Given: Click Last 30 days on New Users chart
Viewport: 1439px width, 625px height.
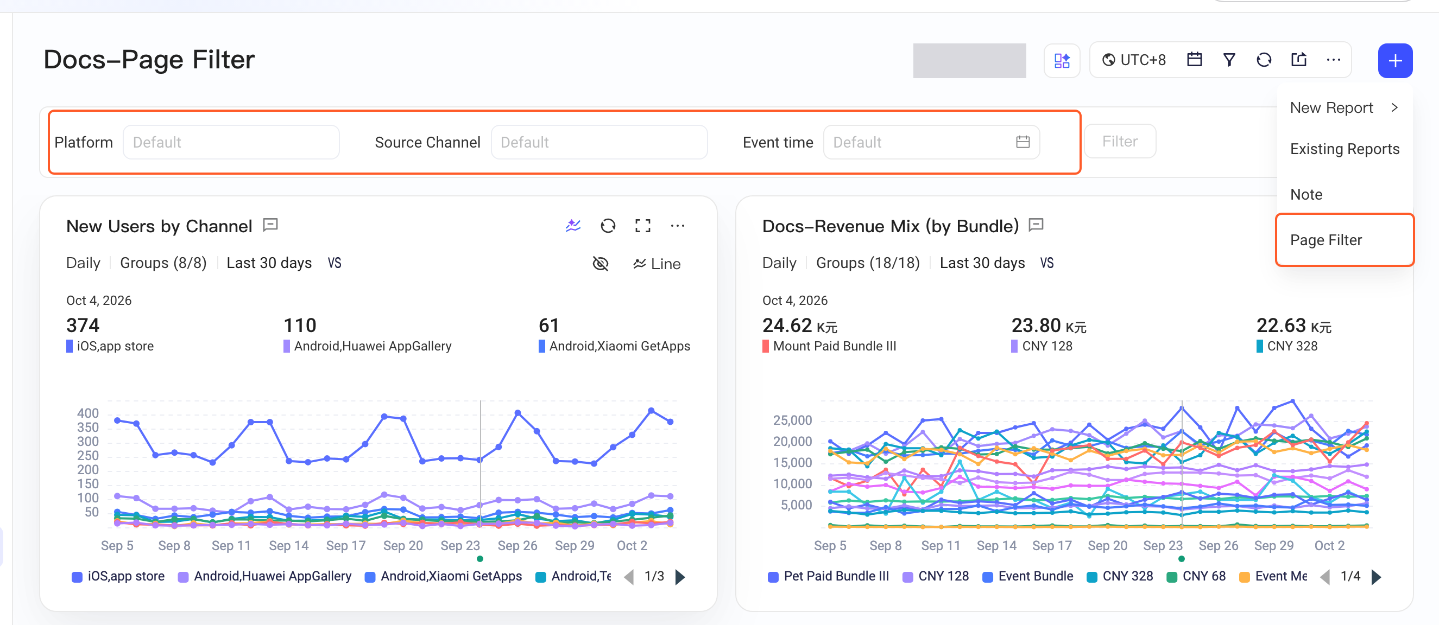Looking at the screenshot, I should coord(269,263).
